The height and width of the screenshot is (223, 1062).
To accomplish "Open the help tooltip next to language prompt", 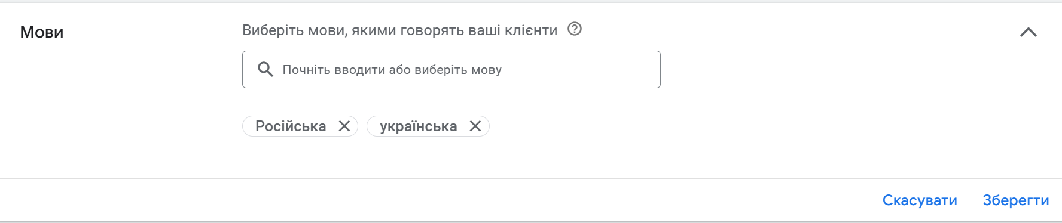I will coord(575,29).
